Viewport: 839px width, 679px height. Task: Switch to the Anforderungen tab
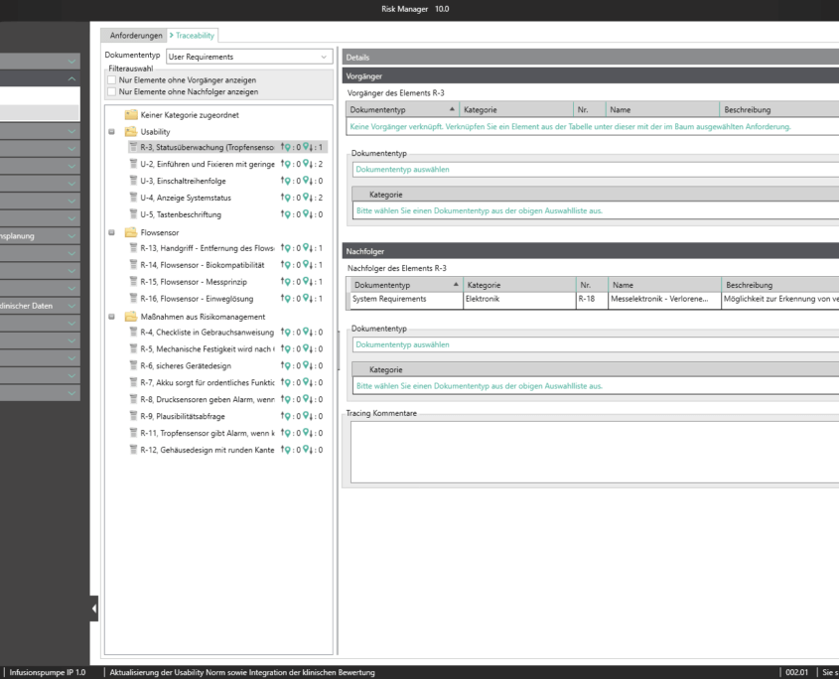pos(136,36)
